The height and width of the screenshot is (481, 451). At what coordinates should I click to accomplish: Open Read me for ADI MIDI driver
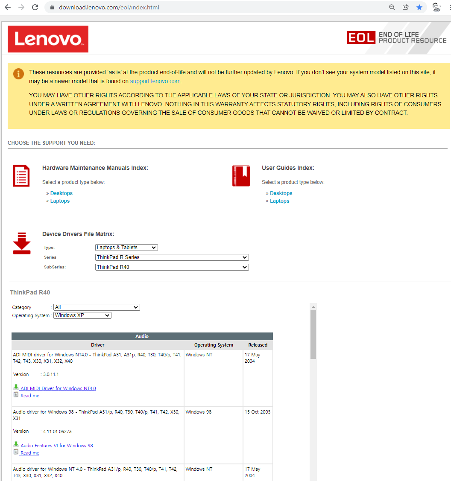tap(30, 396)
